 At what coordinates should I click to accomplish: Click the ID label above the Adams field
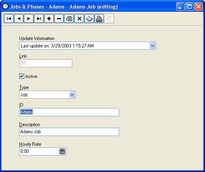21,105
